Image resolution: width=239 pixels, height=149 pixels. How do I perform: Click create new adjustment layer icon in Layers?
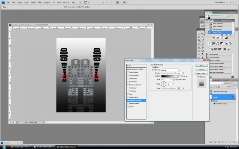222,142
